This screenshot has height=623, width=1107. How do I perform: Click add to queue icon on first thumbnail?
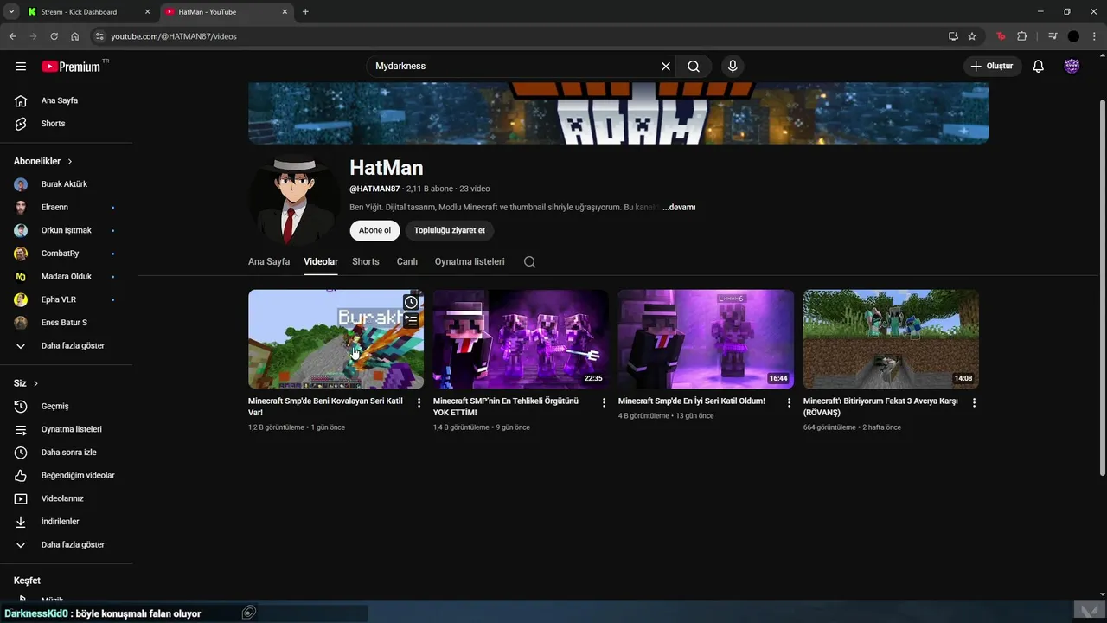(x=411, y=320)
